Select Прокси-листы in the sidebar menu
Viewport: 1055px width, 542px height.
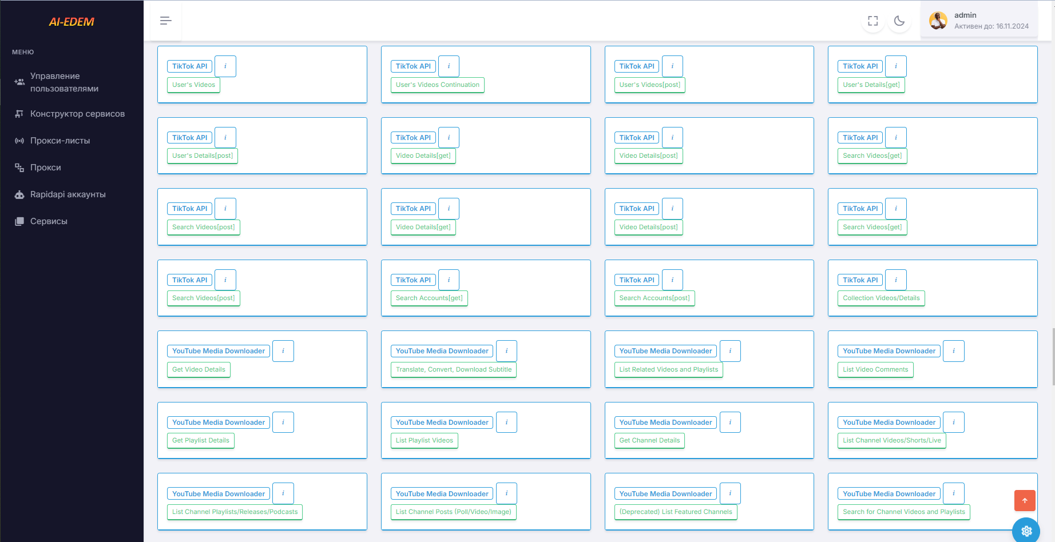[72, 141]
